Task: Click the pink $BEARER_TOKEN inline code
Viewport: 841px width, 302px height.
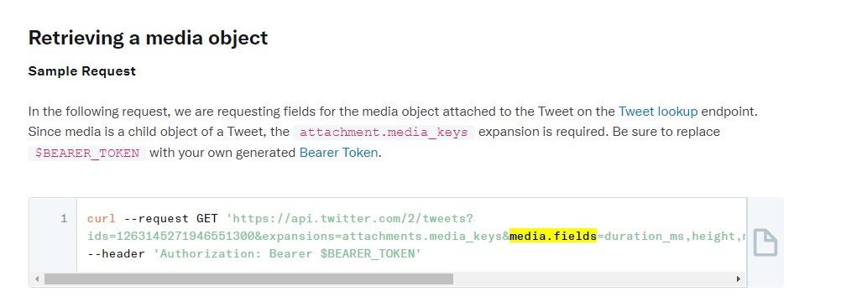Action: pos(87,153)
